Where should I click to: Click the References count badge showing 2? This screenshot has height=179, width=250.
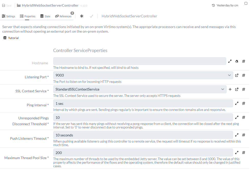(x=72, y=13)
